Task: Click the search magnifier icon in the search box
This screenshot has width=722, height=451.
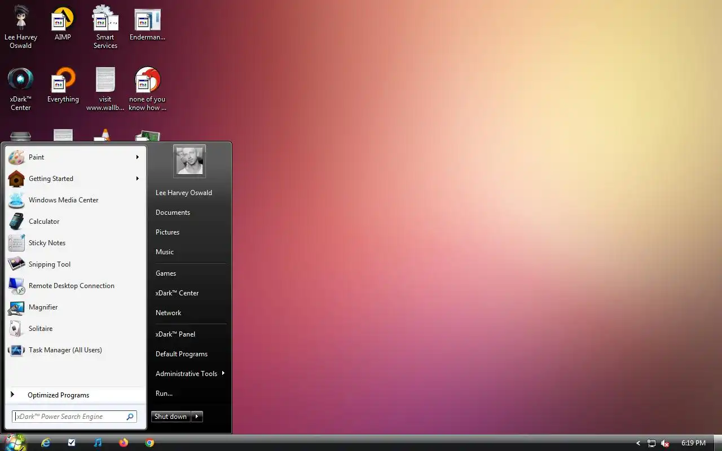Action: (x=130, y=417)
